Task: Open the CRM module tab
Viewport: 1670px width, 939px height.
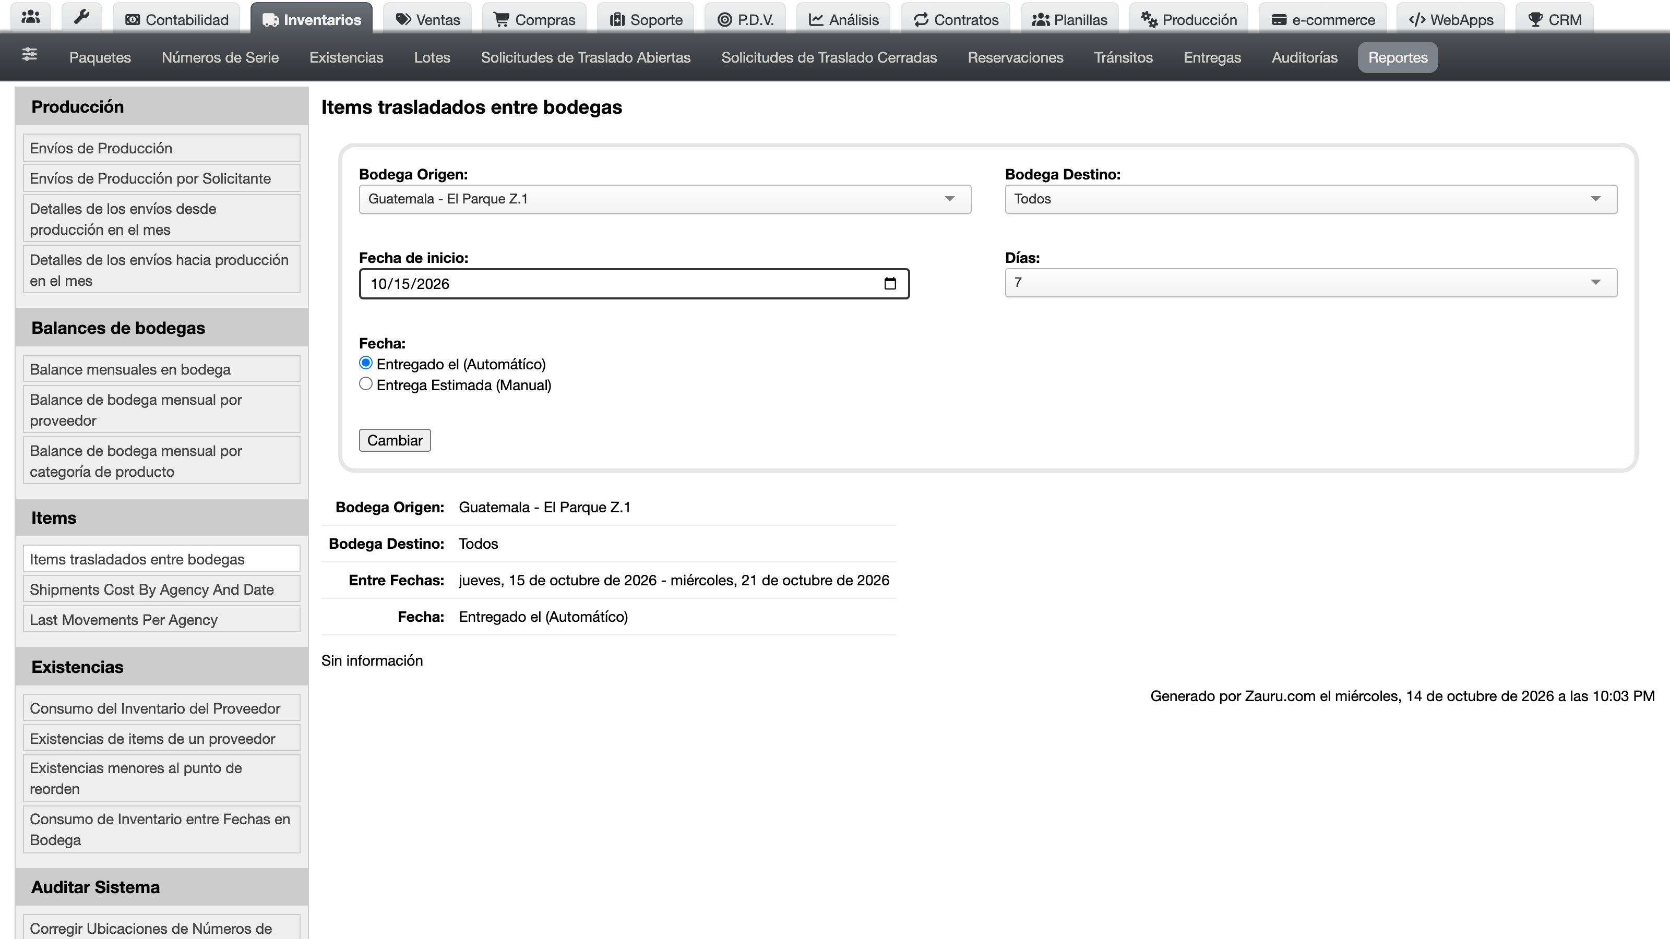Action: (1555, 19)
